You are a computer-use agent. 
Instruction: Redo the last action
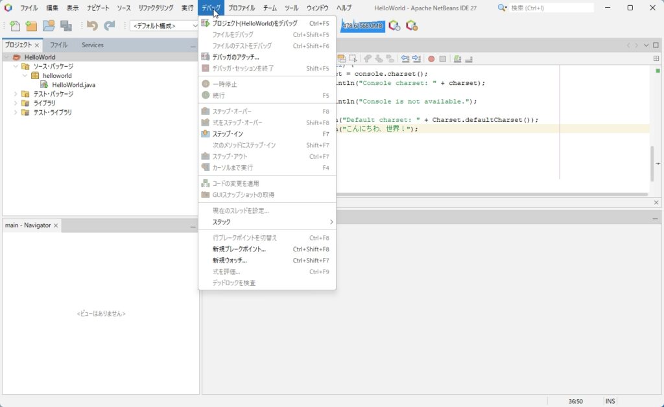(x=109, y=27)
